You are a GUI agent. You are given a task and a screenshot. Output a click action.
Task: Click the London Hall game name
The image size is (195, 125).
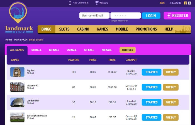tap(33, 101)
